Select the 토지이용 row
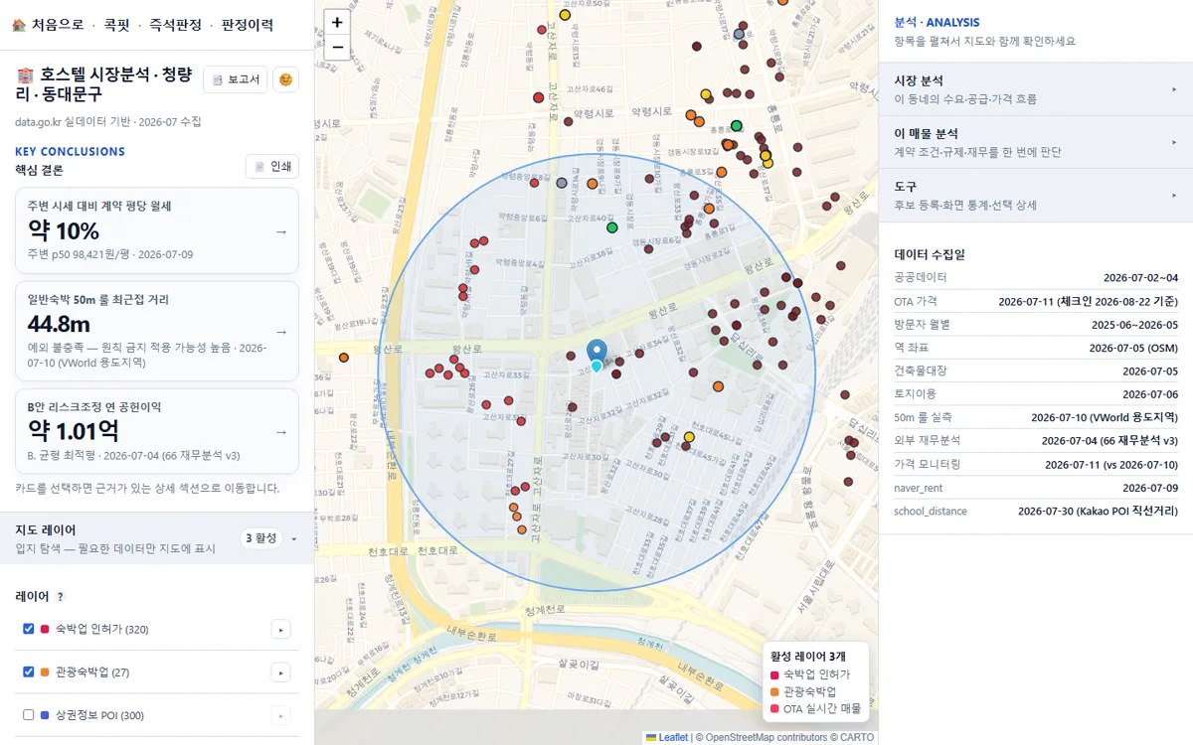Viewport: 1193px width, 745px height. click(x=1036, y=394)
